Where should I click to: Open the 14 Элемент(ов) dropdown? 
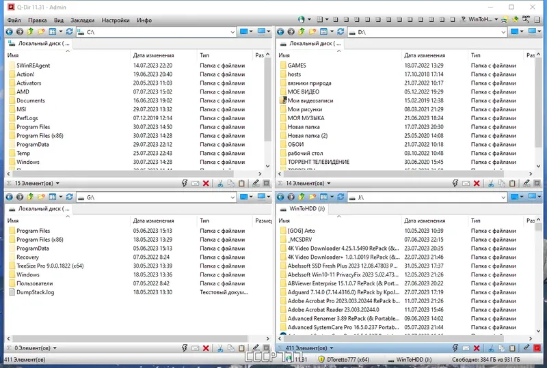pyautogui.click(x=329, y=183)
